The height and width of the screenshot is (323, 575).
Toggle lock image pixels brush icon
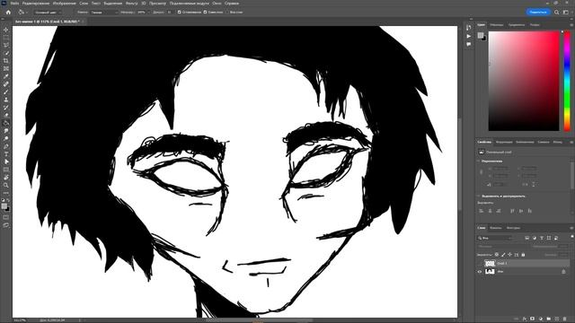click(503, 255)
